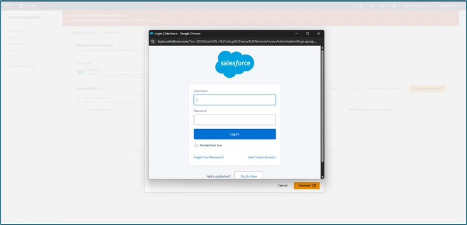Go to previous page of connections table
The image size is (467, 225).
click(x=431, y=98)
